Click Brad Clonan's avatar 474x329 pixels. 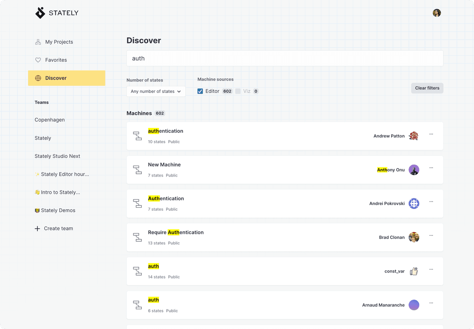tap(414, 237)
